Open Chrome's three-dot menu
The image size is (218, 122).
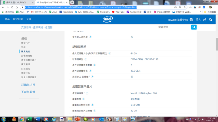(215, 7)
